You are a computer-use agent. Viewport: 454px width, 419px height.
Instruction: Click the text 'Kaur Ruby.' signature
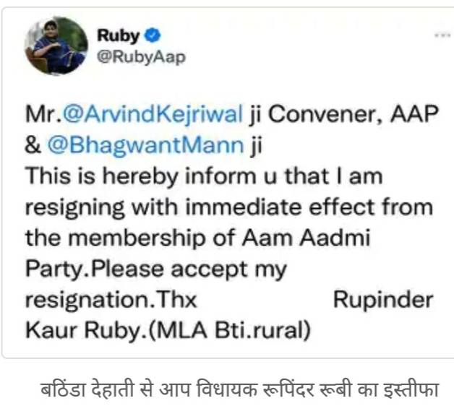pyautogui.click(x=86, y=330)
